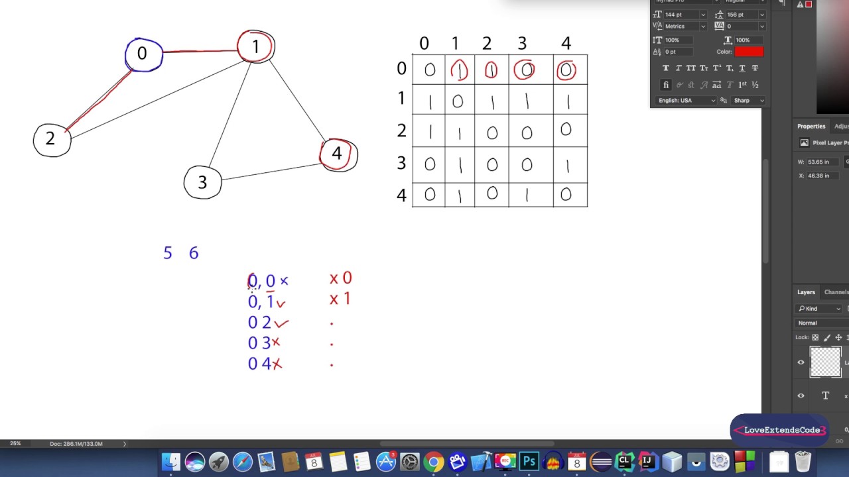Click the 25% zoom level field

click(x=15, y=444)
